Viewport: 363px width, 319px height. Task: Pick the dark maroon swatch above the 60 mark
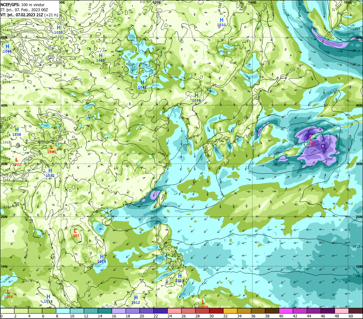coord(356,311)
